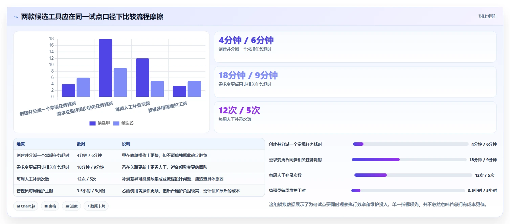The height and width of the screenshot is (224, 510).
Task: Open the 4分钟 / 6分钟 stat card
Action: [x=355, y=47]
